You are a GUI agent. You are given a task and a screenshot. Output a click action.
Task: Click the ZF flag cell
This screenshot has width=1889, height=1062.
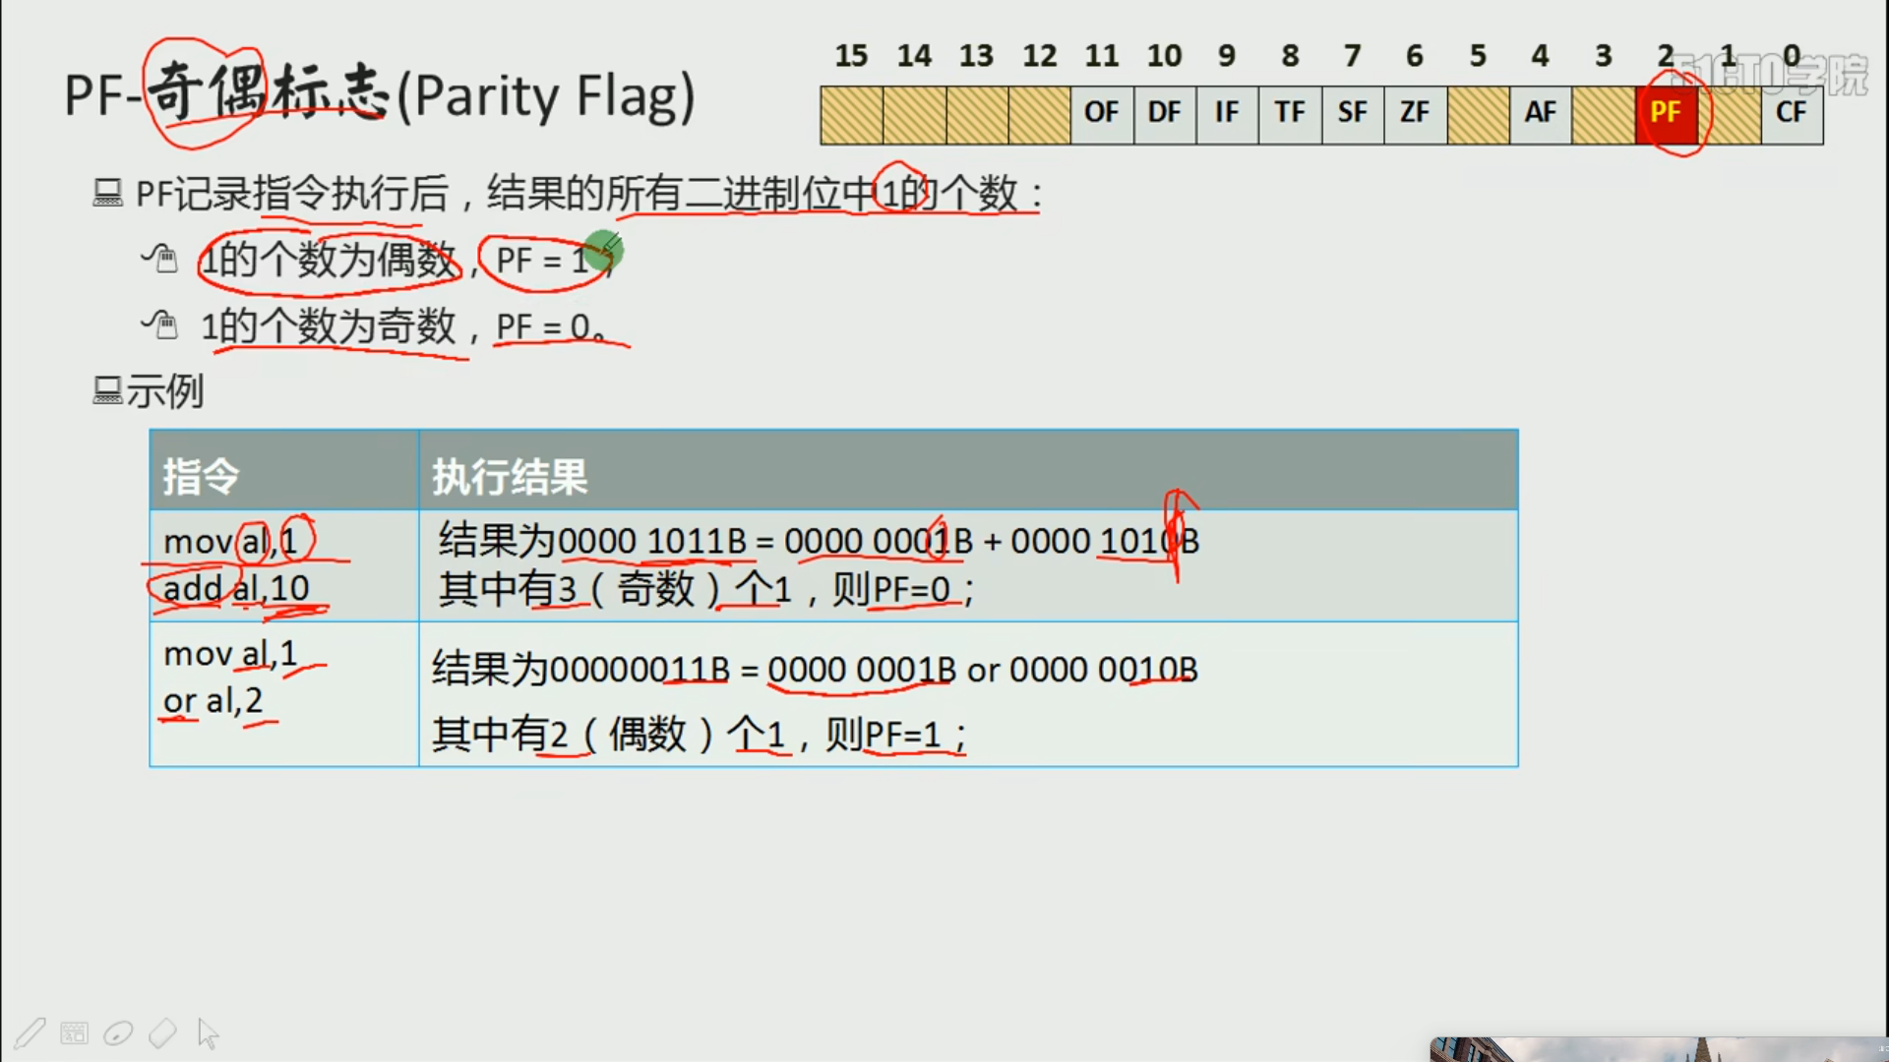click(1415, 113)
